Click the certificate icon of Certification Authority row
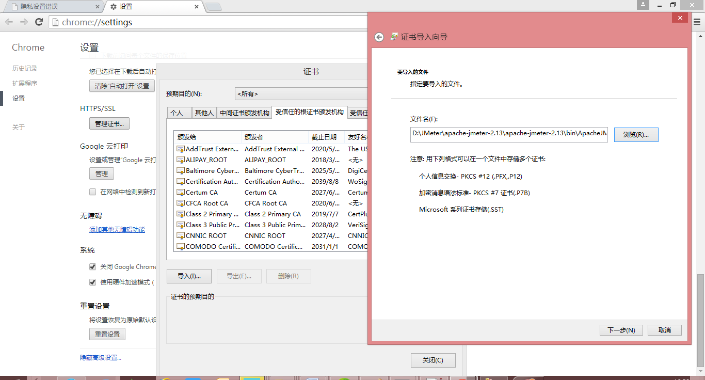Viewport: 705px width, 380px height. [181, 182]
